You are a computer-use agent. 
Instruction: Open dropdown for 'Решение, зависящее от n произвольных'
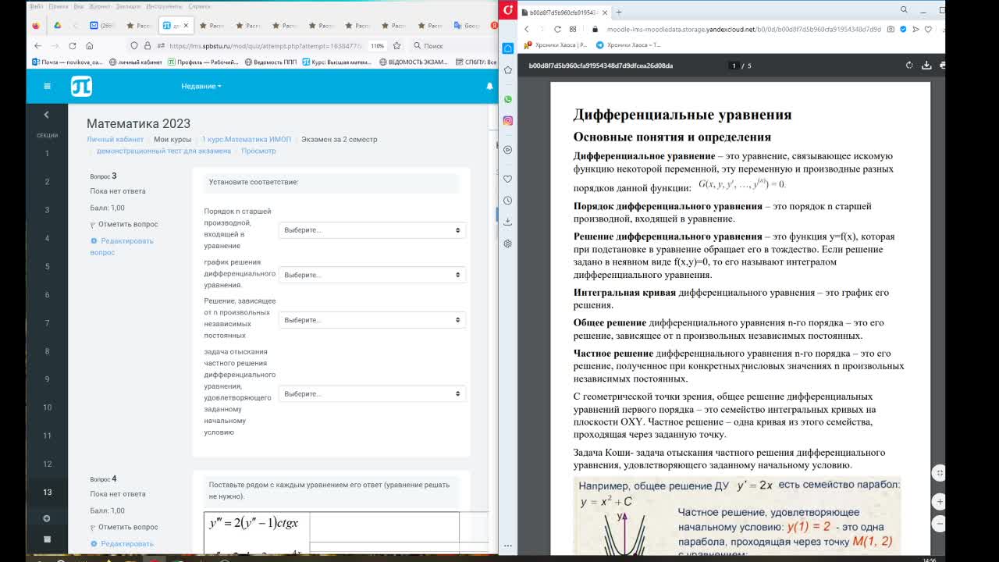(372, 320)
